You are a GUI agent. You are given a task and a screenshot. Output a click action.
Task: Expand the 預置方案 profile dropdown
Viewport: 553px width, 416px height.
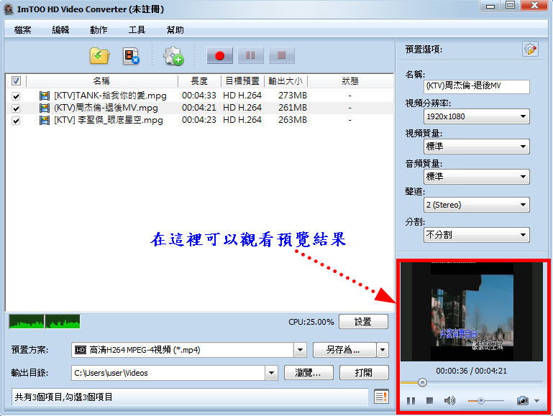300,350
